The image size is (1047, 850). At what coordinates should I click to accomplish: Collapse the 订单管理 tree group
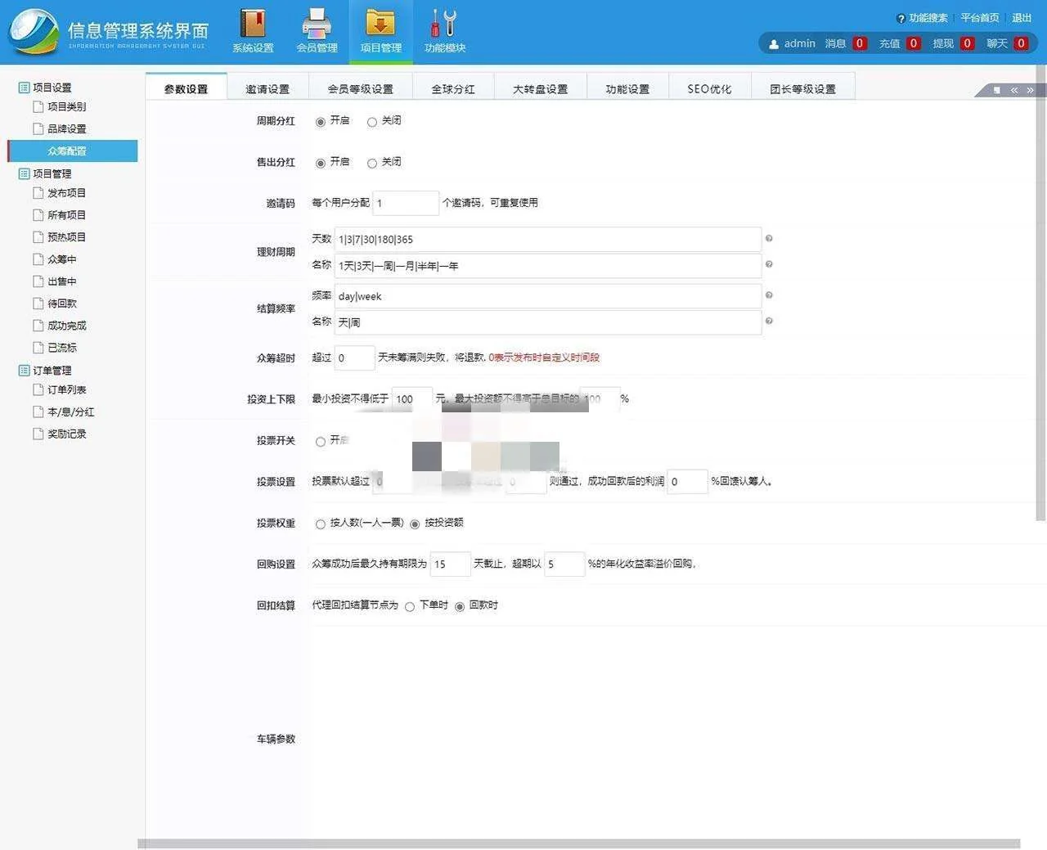24,371
